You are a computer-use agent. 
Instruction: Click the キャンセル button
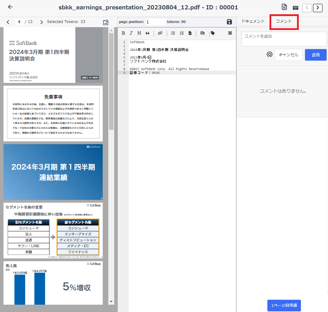click(x=288, y=55)
